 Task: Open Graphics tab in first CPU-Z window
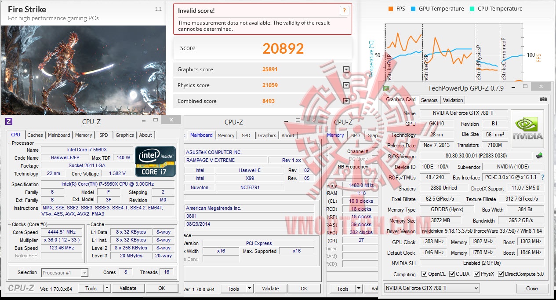pyautogui.click(x=125, y=135)
